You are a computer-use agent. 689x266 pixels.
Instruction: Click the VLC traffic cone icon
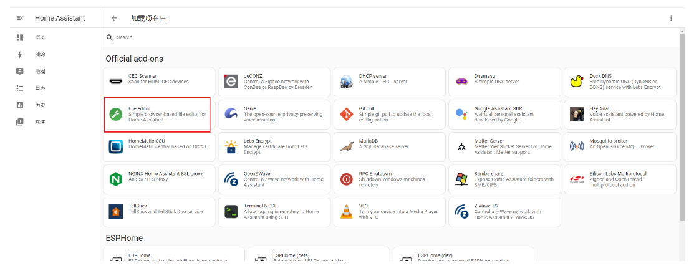(x=346, y=212)
